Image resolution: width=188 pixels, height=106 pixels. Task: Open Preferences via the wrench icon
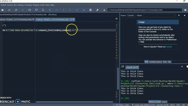[x=97, y=10]
